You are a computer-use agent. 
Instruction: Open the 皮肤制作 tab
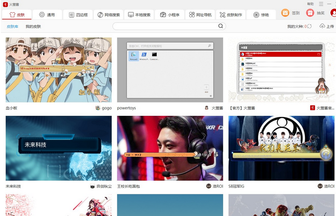coord(231,14)
